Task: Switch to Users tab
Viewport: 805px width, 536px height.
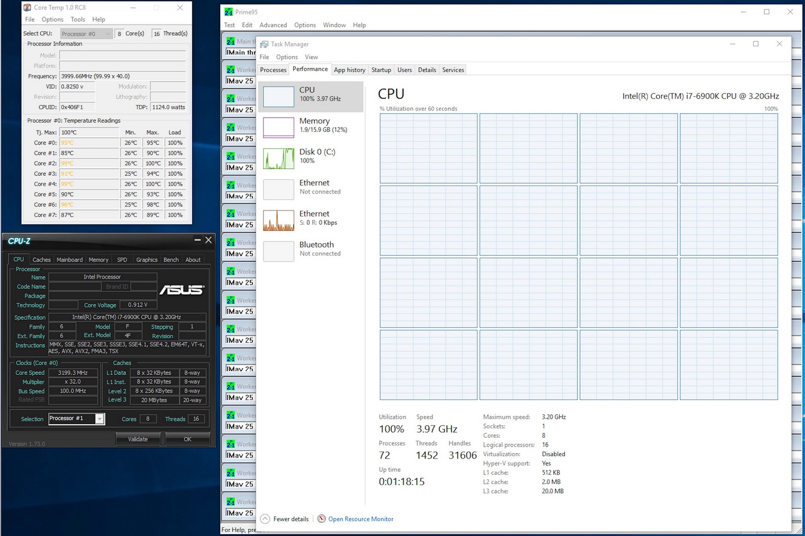Action: tap(405, 70)
